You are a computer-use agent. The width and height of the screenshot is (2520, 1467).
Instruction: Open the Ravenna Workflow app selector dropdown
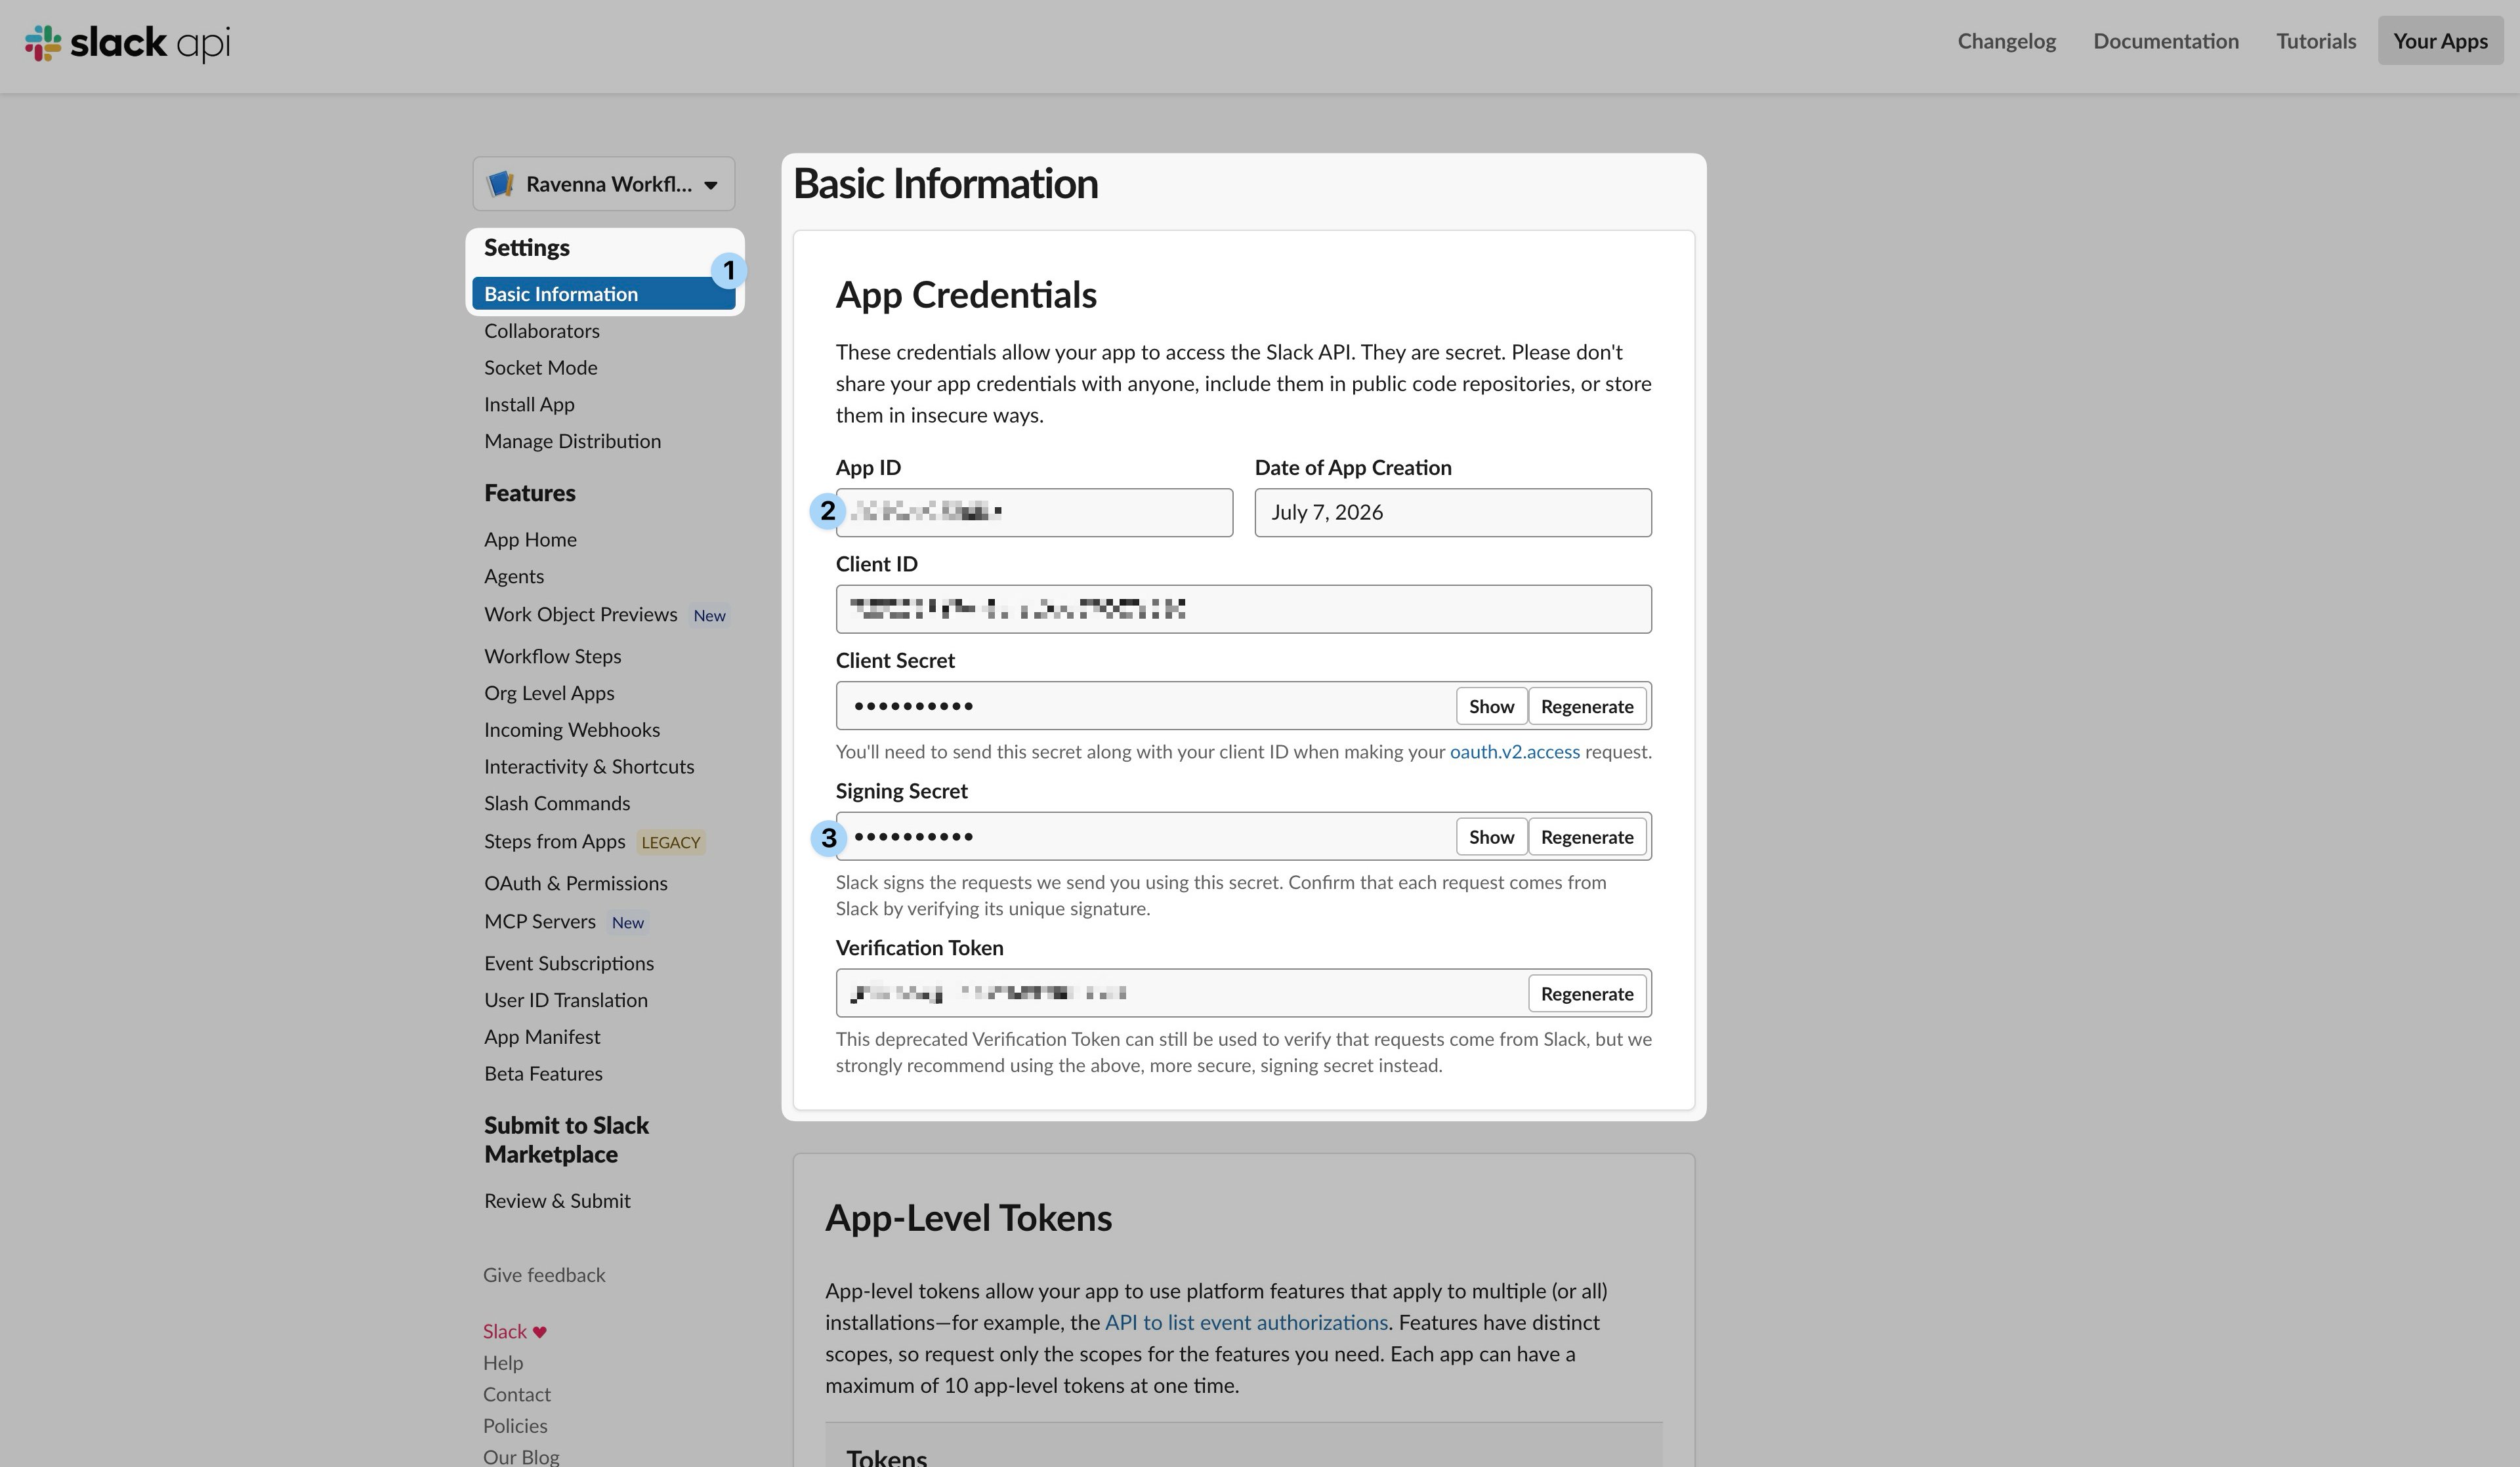click(x=604, y=184)
